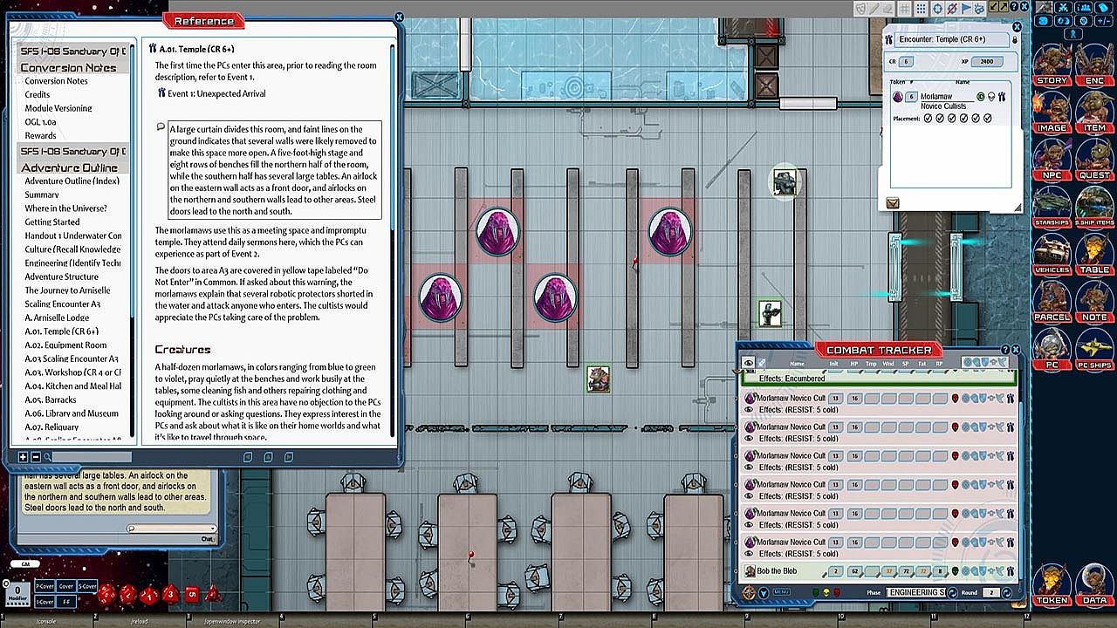Image resolution: width=1117 pixels, height=628 pixels.
Task: Open the PC SHIPS sidebar library
Action: point(1094,348)
